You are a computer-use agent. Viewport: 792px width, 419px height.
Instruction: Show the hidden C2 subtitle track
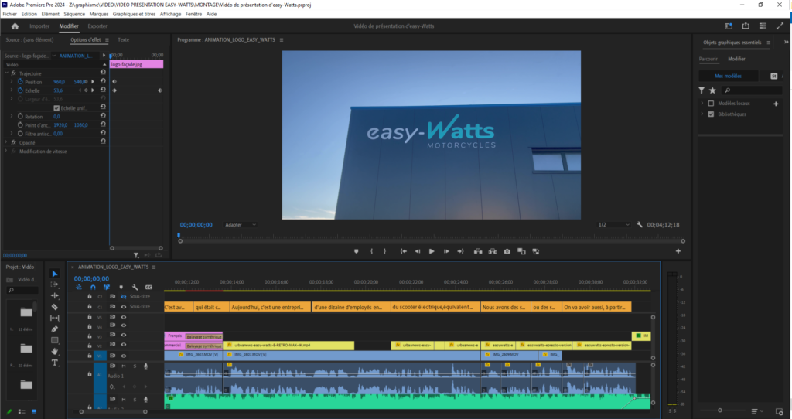(123, 296)
